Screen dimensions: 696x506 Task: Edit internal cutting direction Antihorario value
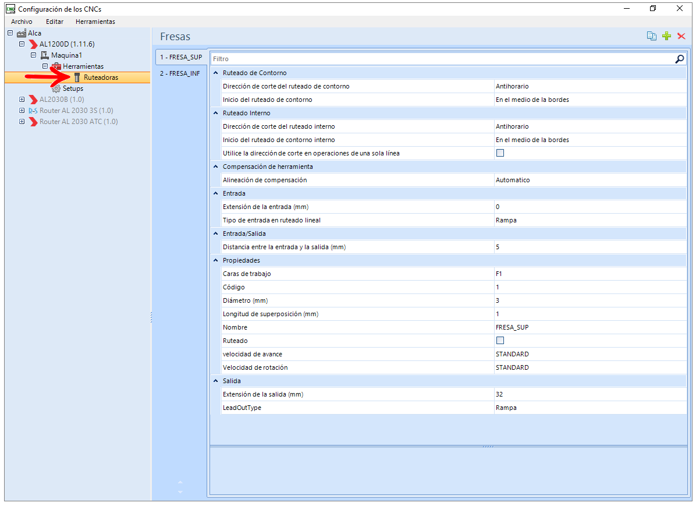[x=590, y=126]
